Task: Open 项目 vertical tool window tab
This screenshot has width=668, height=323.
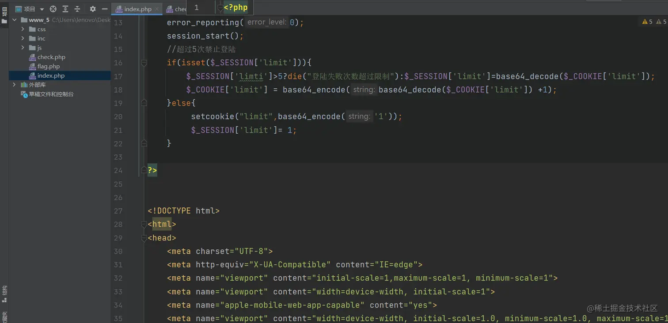Action: coord(4,11)
